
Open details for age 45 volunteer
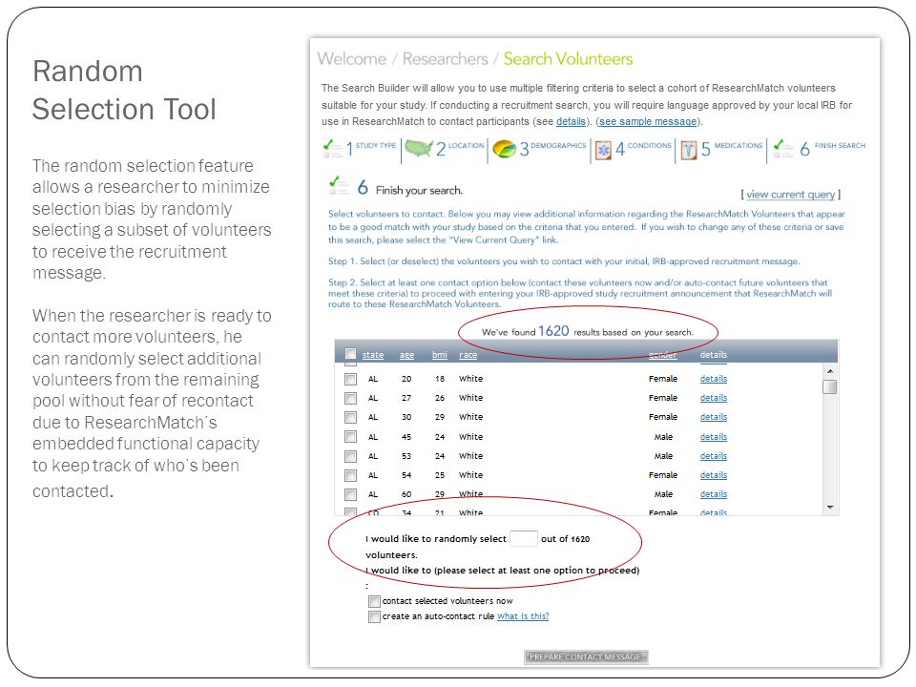point(714,437)
